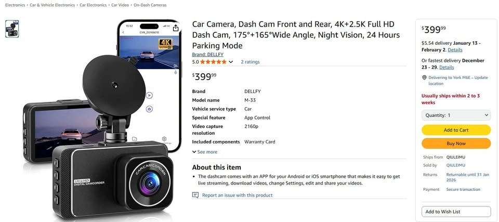The width and height of the screenshot is (499, 222).
Task: Open QIULEIMU seller link
Action: point(456,165)
